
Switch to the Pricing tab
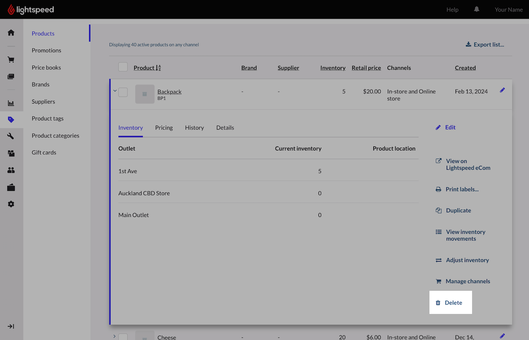click(x=164, y=128)
